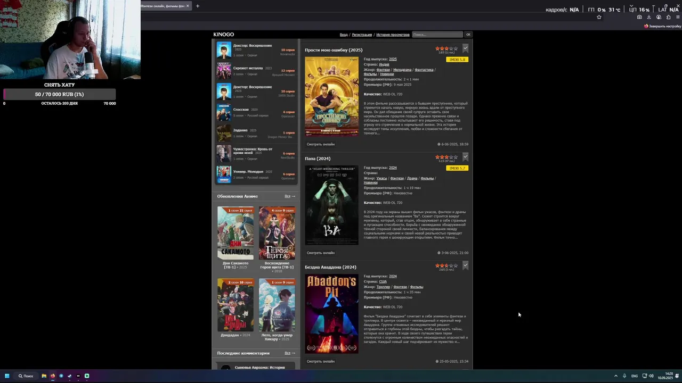The width and height of the screenshot is (682, 383).
Task: Click the microphone tray icon
Action: (x=624, y=376)
